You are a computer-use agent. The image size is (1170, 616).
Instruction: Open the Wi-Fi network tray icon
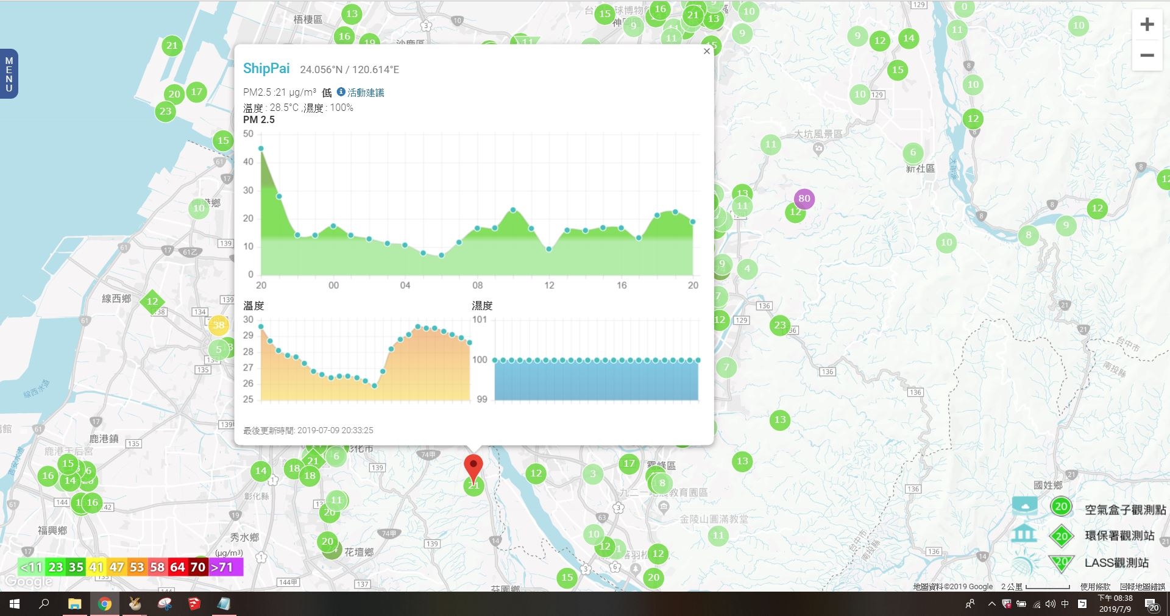click(1037, 604)
